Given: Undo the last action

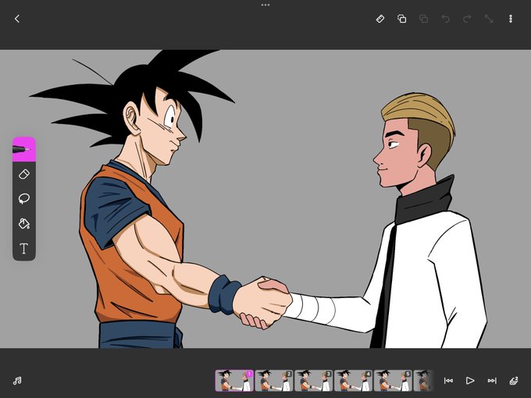Looking at the screenshot, I should [445, 19].
